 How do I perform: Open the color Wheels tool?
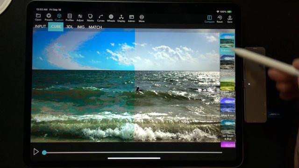(111, 18)
